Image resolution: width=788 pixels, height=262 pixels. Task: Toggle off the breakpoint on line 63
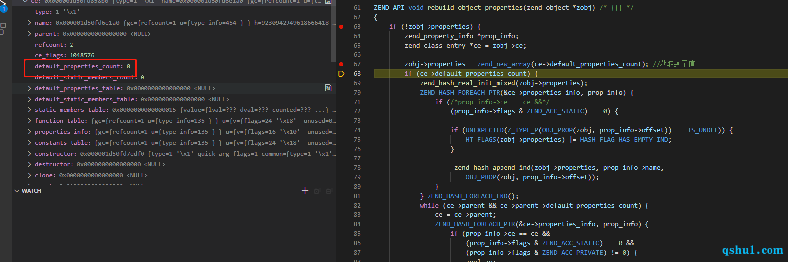pyautogui.click(x=341, y=27)
